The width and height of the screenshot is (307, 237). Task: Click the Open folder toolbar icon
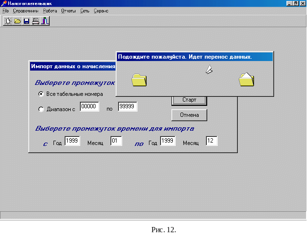pos(17,21)
